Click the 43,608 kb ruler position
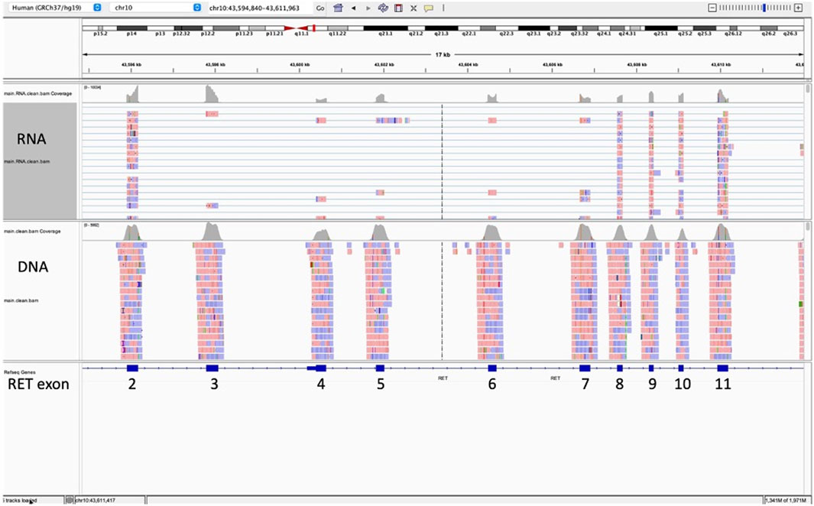Image resolution: width=814 pixels, height=506 pixels. pos(636,65)
